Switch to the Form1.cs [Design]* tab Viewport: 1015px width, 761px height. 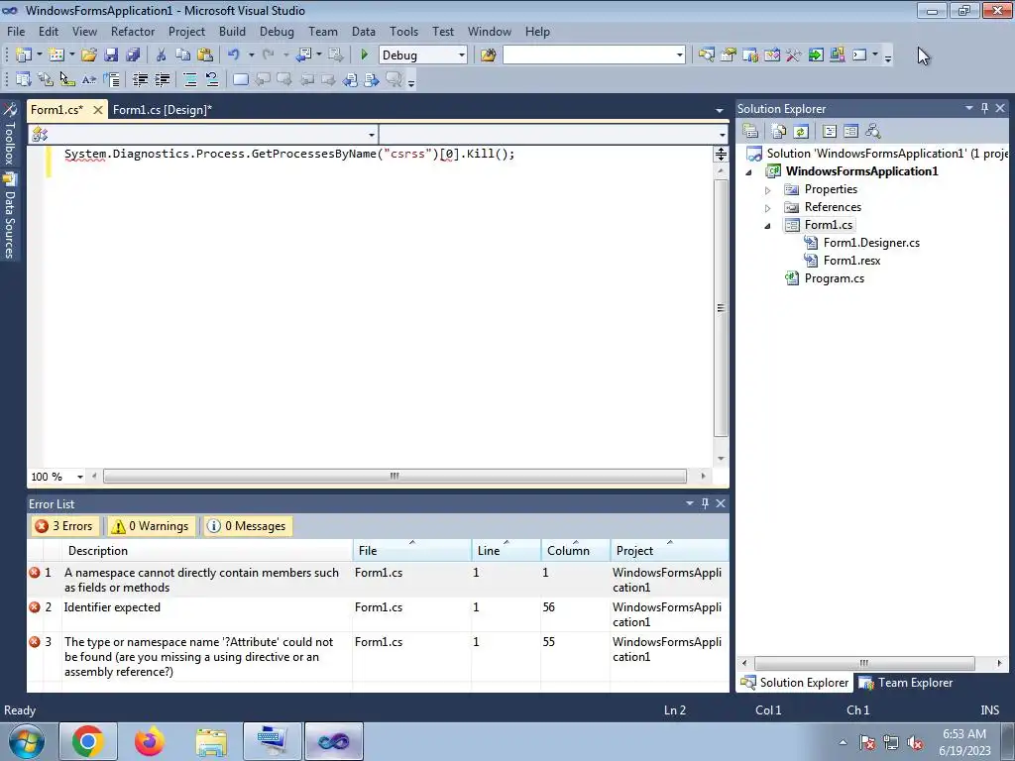[163, 109]
